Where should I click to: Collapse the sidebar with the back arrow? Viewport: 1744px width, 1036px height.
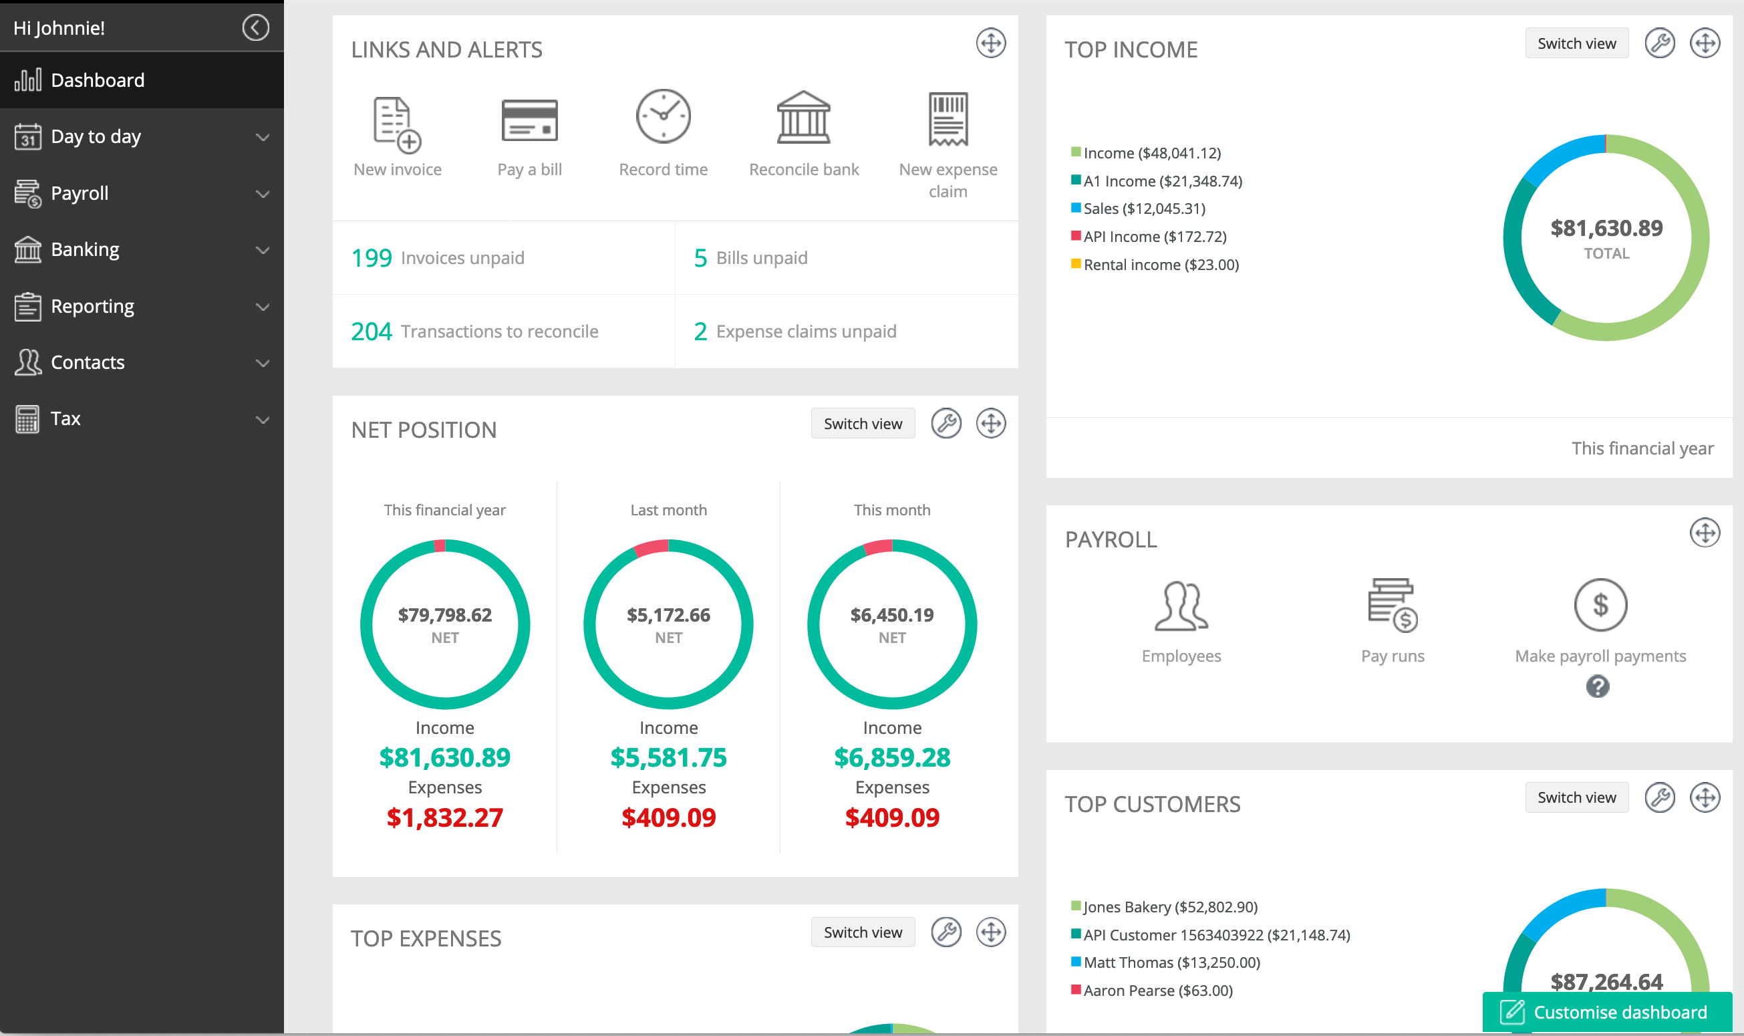(255, 28)
